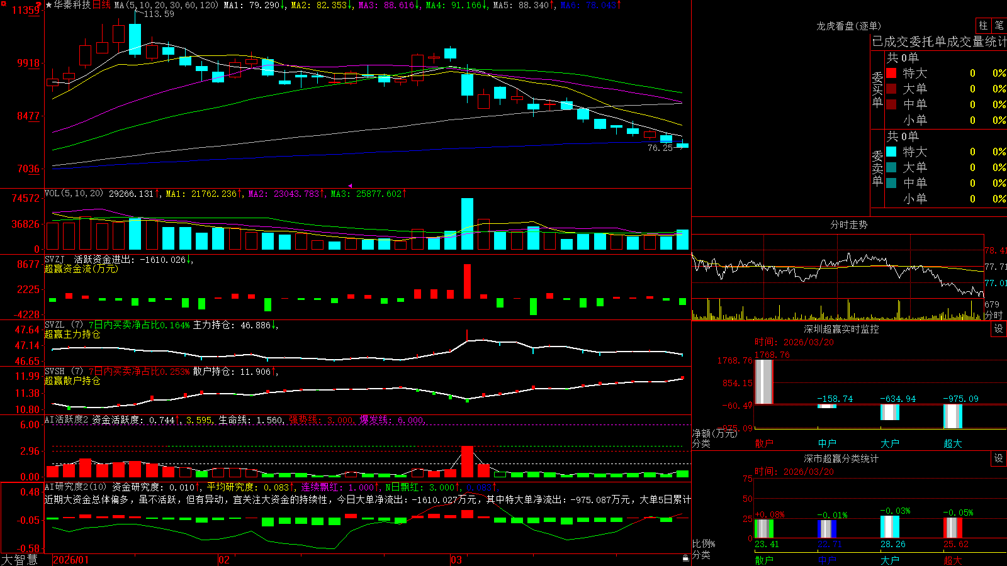Screen dimensions: 1007x566
Task: Click the 已成交委托单成交量统计 header
Action: 939,42
